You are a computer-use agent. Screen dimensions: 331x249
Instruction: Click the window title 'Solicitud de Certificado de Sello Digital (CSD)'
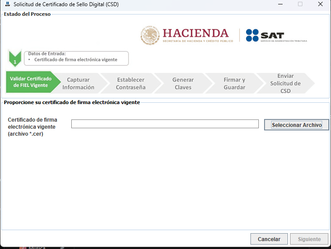[66, 4]
